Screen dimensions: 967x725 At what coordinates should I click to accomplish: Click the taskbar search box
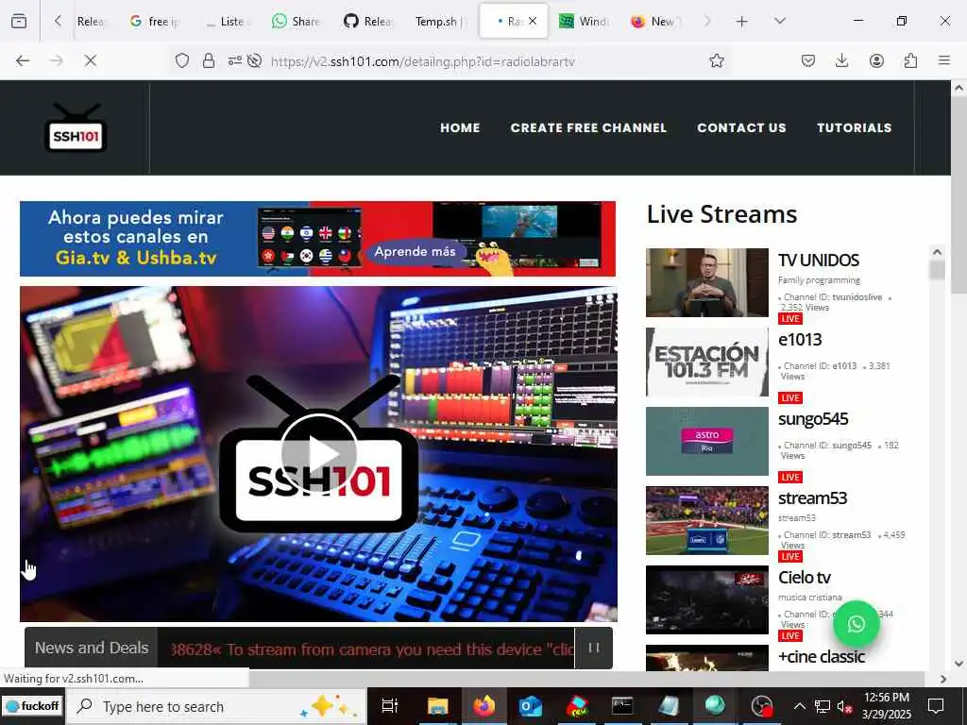217,706
